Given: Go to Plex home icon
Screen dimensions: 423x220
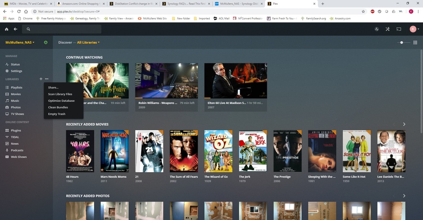Looking at the screenshot, I should point(7,29).
